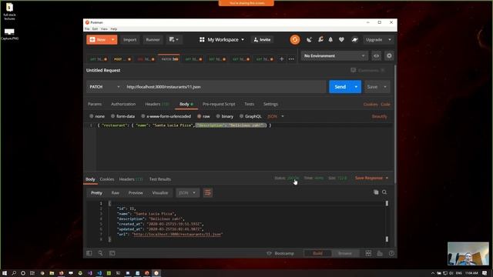Open environment quick look eye icon

(376, 56)
